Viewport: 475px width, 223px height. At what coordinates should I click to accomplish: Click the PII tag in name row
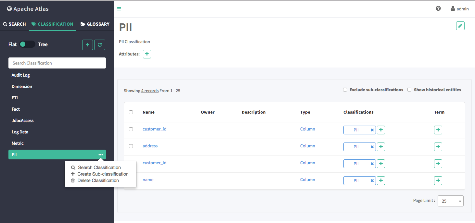tap(356, 180)
